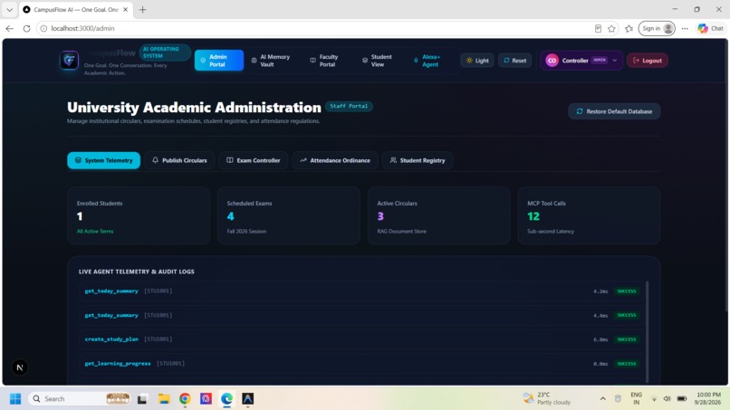Click the taskbar Search box
The width and height of the screenshot is (730, 410).
pos(80,399)
